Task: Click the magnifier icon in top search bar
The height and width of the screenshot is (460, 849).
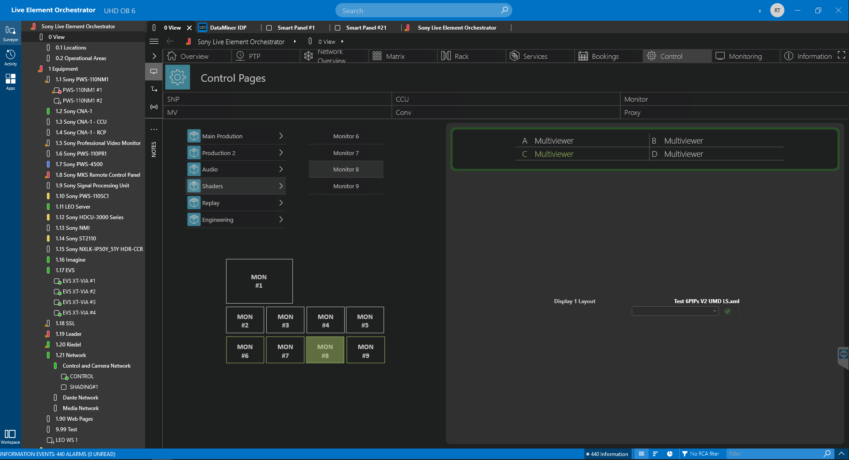Action: [x=504, y=10]
